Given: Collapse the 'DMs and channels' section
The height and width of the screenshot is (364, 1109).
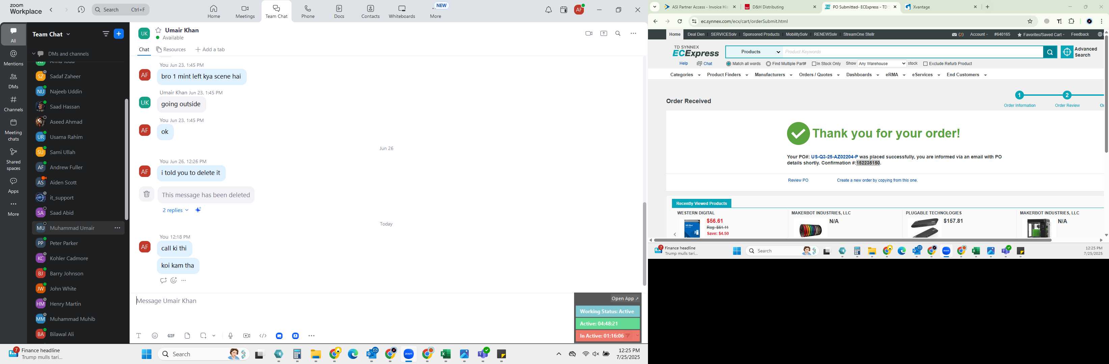Looking at the screenshot, I should 33,54.
